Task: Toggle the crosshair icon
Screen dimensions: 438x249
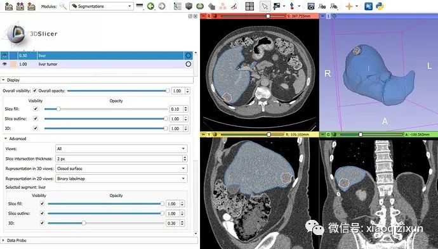Action: click(x=349, y=6)
